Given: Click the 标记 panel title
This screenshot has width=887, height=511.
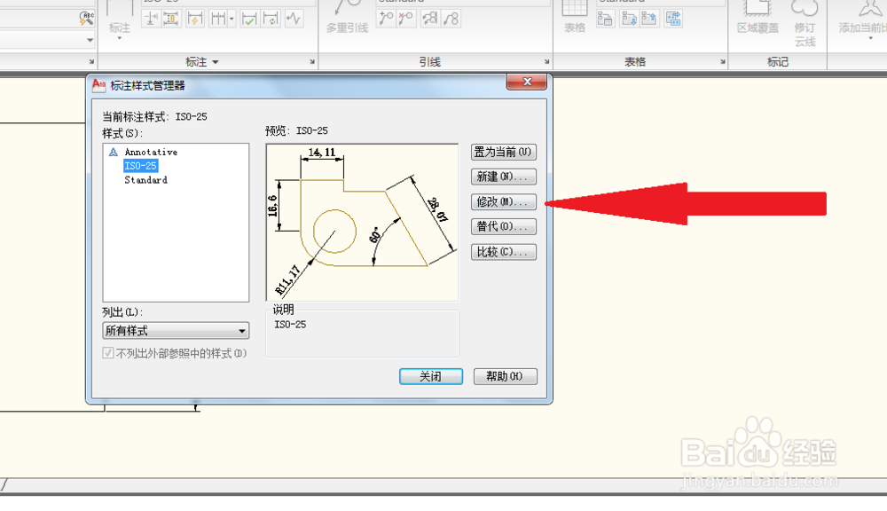Looking at the screenshot, I should [777, 62].
